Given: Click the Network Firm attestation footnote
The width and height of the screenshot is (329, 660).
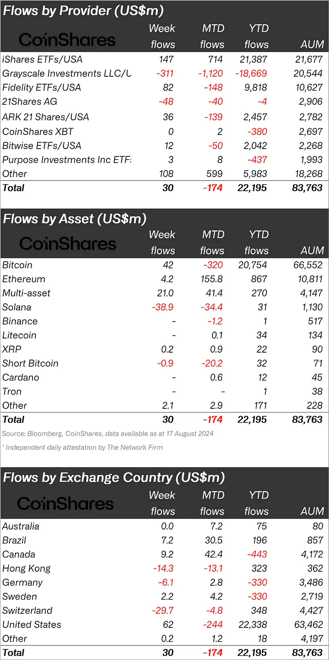Looking at the screenshot, I should pos(82,447).
